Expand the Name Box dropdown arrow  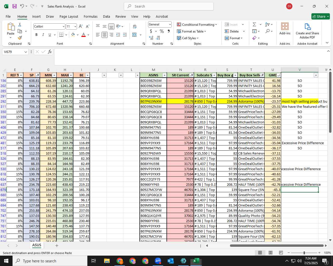(25, 52)
